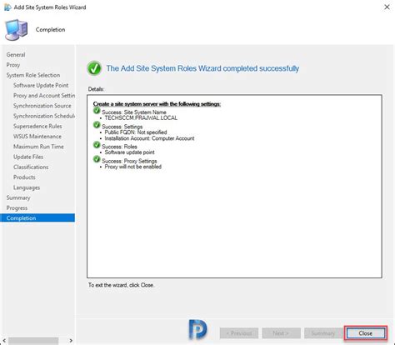This screenshot has width=395, height=345.
Task: Select Software Update Point in sidebar
Action: 41,85
